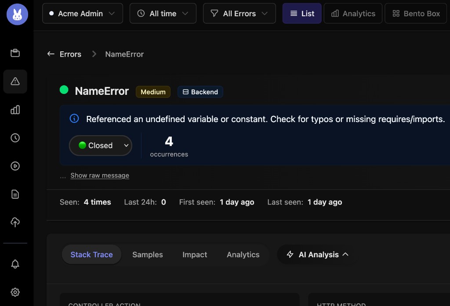
Task: Open the errors warning-triangle sidebar icon
Action: click(15, 82)
